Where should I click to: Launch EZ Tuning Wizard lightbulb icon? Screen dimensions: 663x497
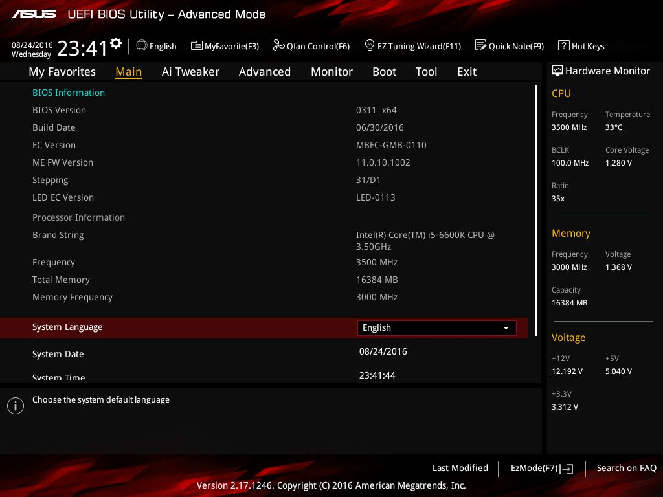[x=370, y=46]
